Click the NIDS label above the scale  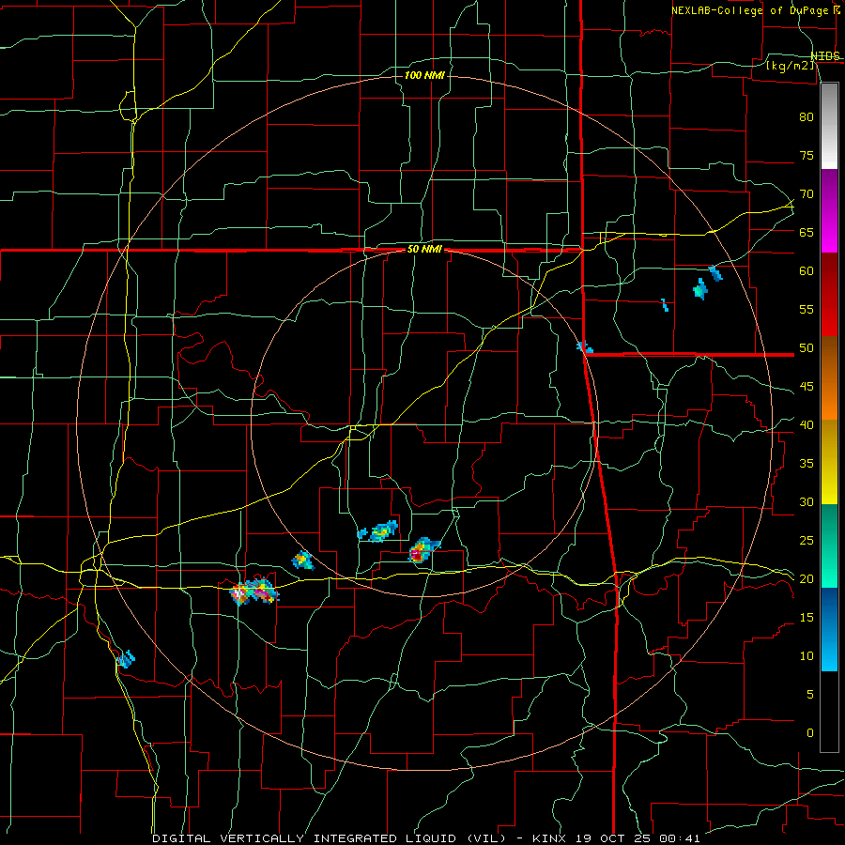825,56
